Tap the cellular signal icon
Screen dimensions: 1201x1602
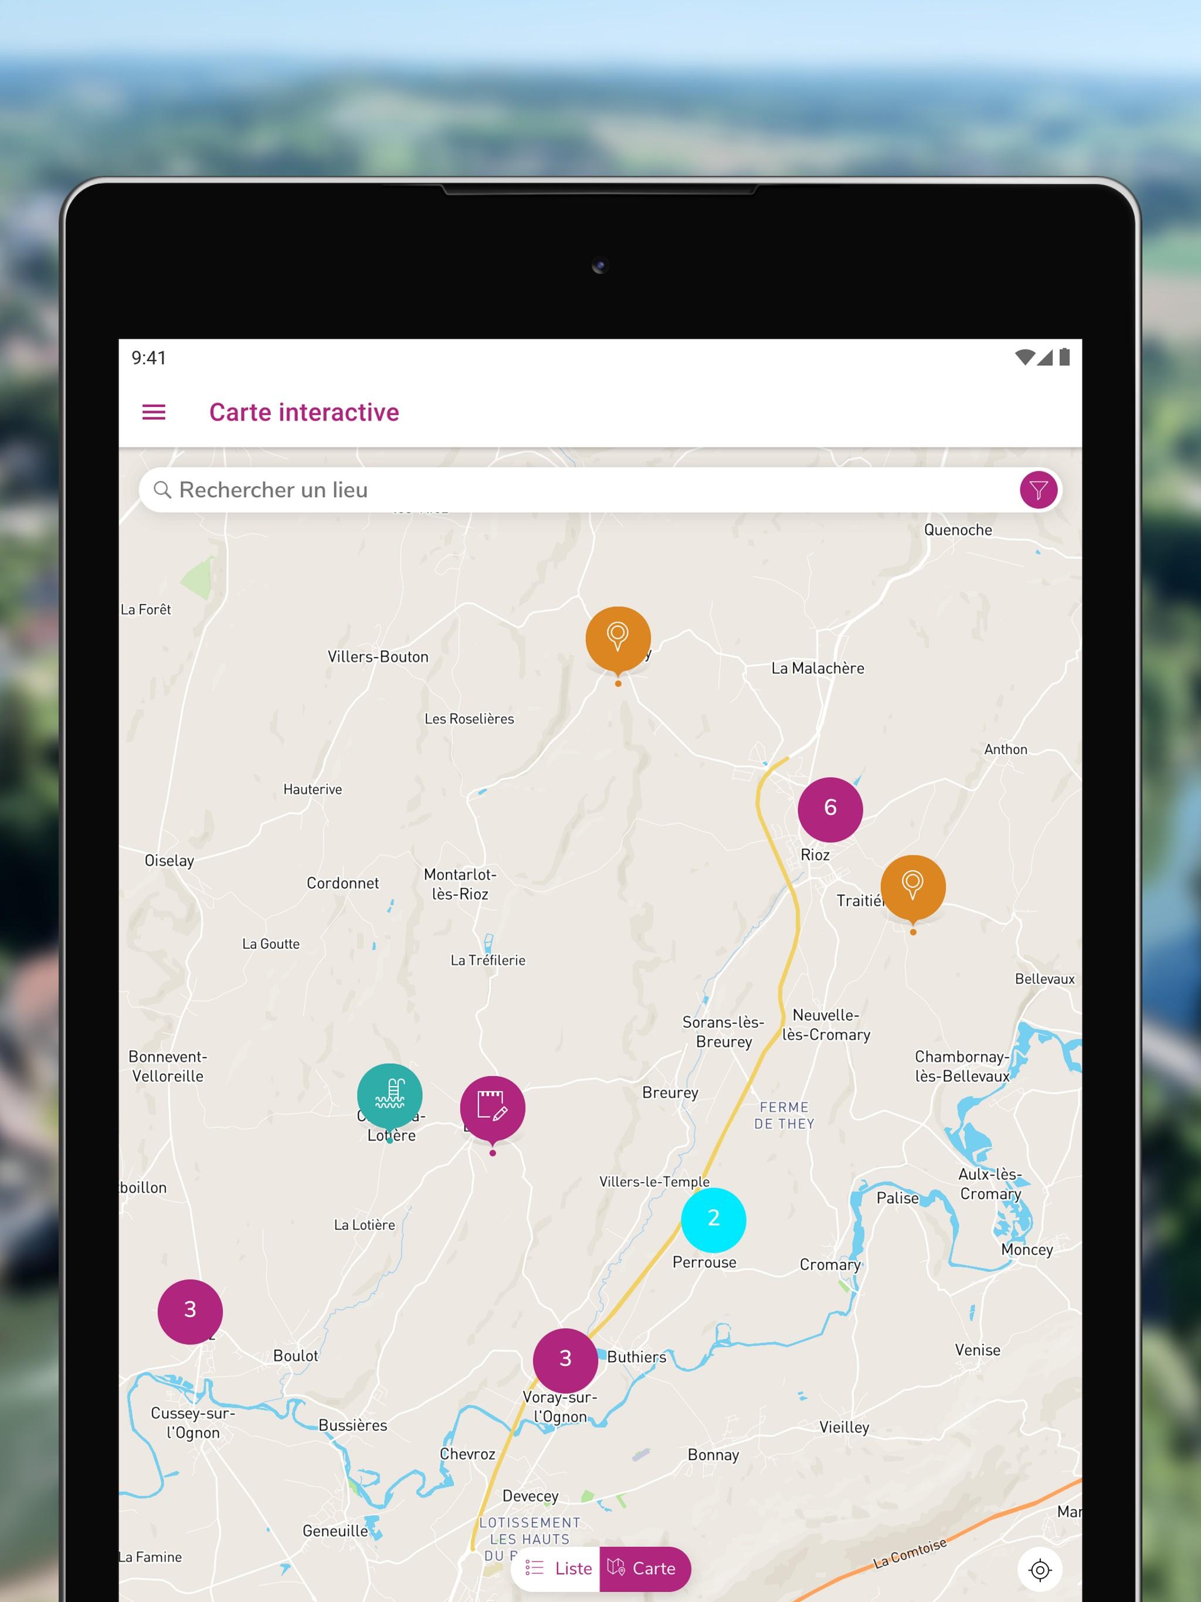pyautogui.click(x=1044, y=357)
